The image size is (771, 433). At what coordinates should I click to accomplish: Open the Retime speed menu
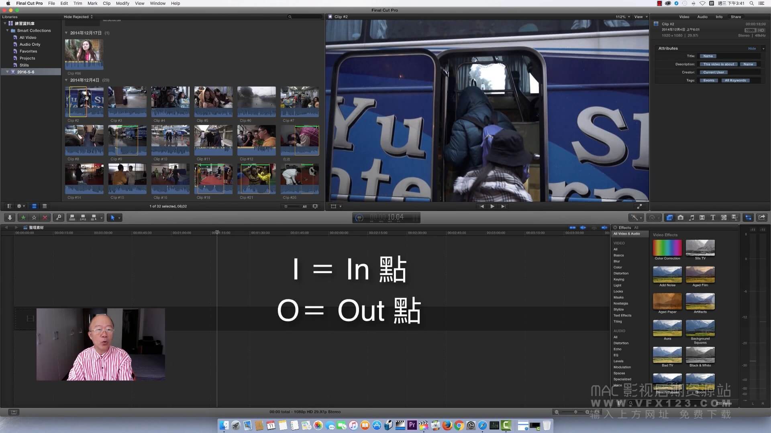654,218
